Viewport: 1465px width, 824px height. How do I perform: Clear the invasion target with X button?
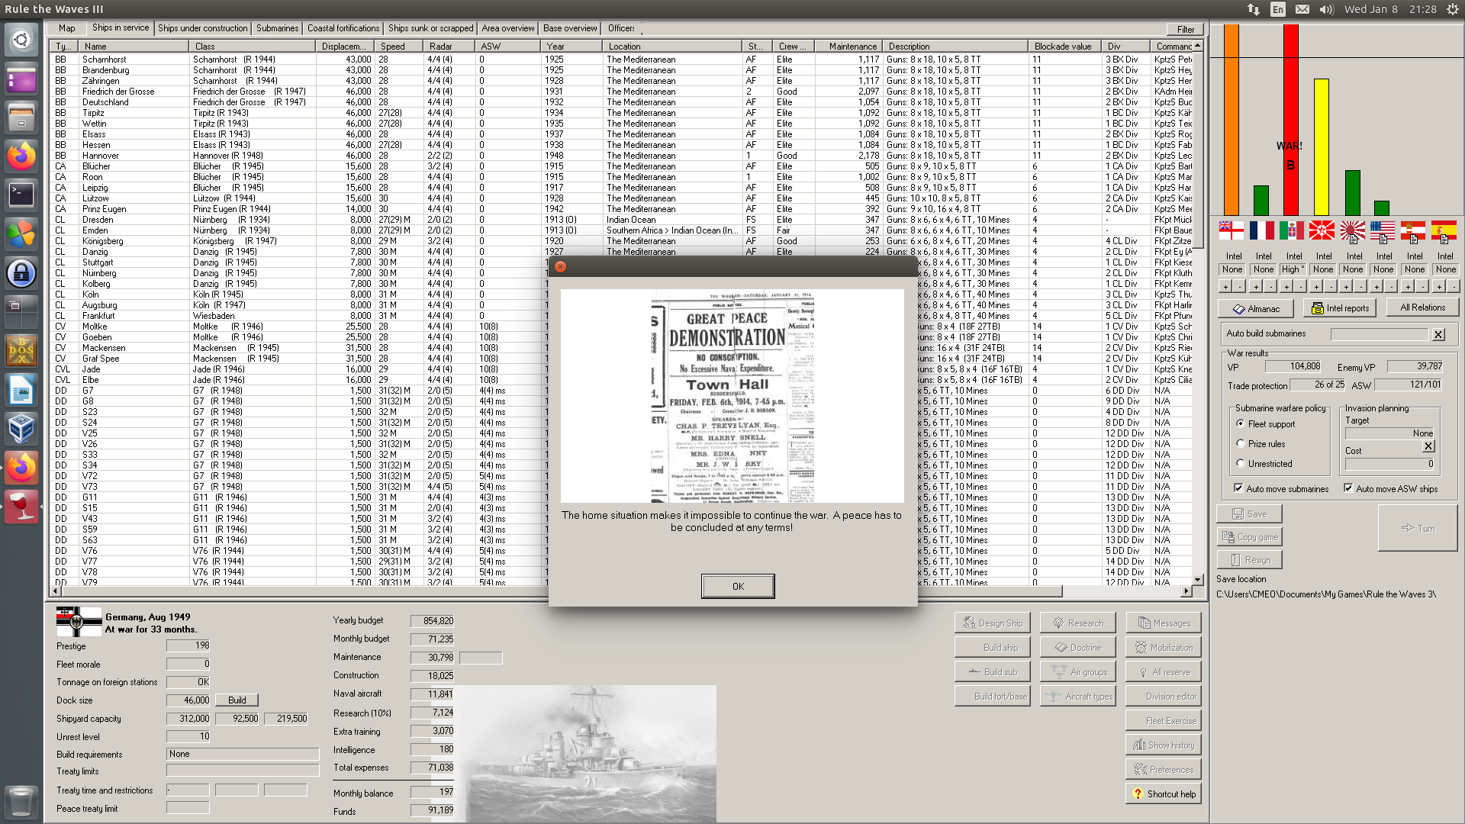point(1428,446)
